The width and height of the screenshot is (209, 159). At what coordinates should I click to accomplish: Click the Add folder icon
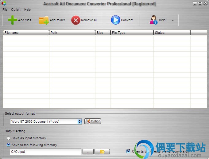pos(44,20)
